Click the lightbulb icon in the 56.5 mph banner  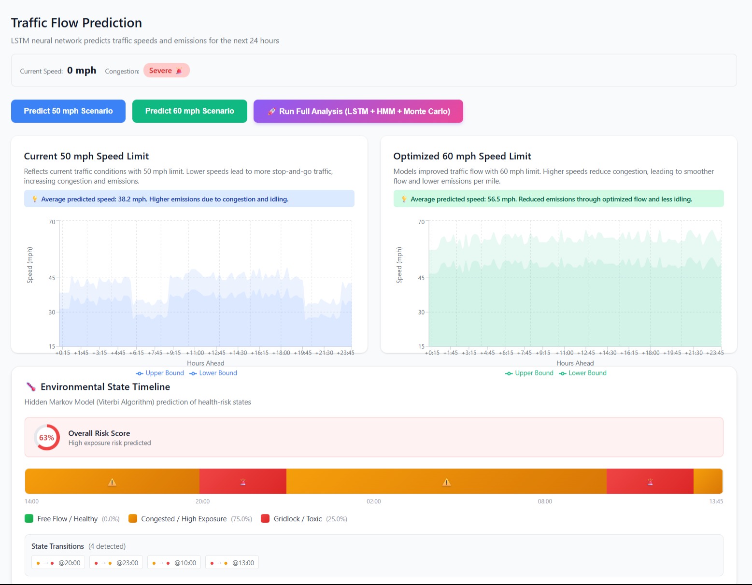404,199
